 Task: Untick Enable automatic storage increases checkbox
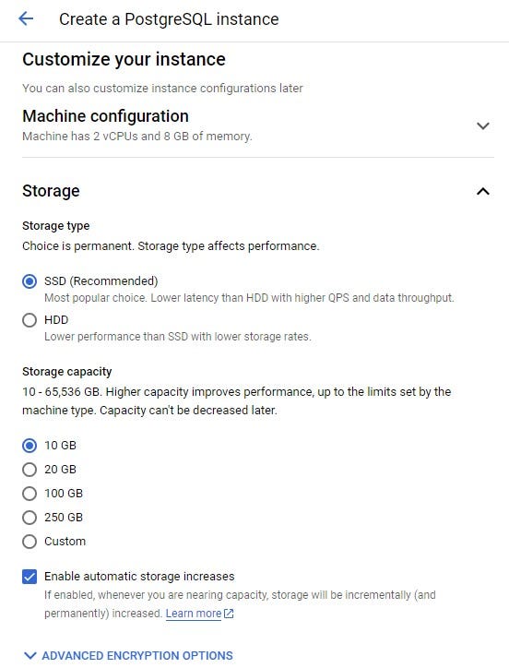tap(30, 577)
